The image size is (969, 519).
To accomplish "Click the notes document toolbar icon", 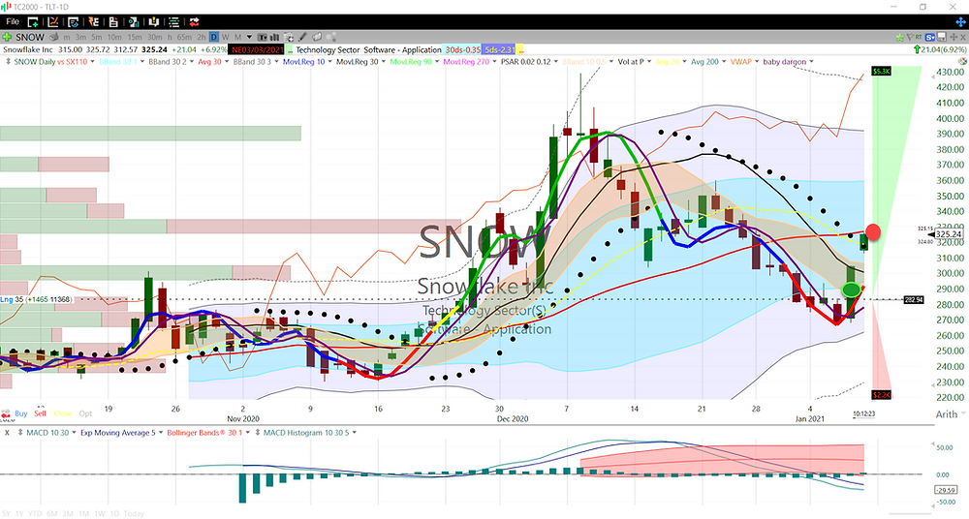I will coord(113,22).
